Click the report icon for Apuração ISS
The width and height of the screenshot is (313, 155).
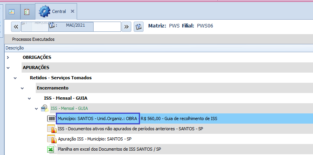pos(52,139)
